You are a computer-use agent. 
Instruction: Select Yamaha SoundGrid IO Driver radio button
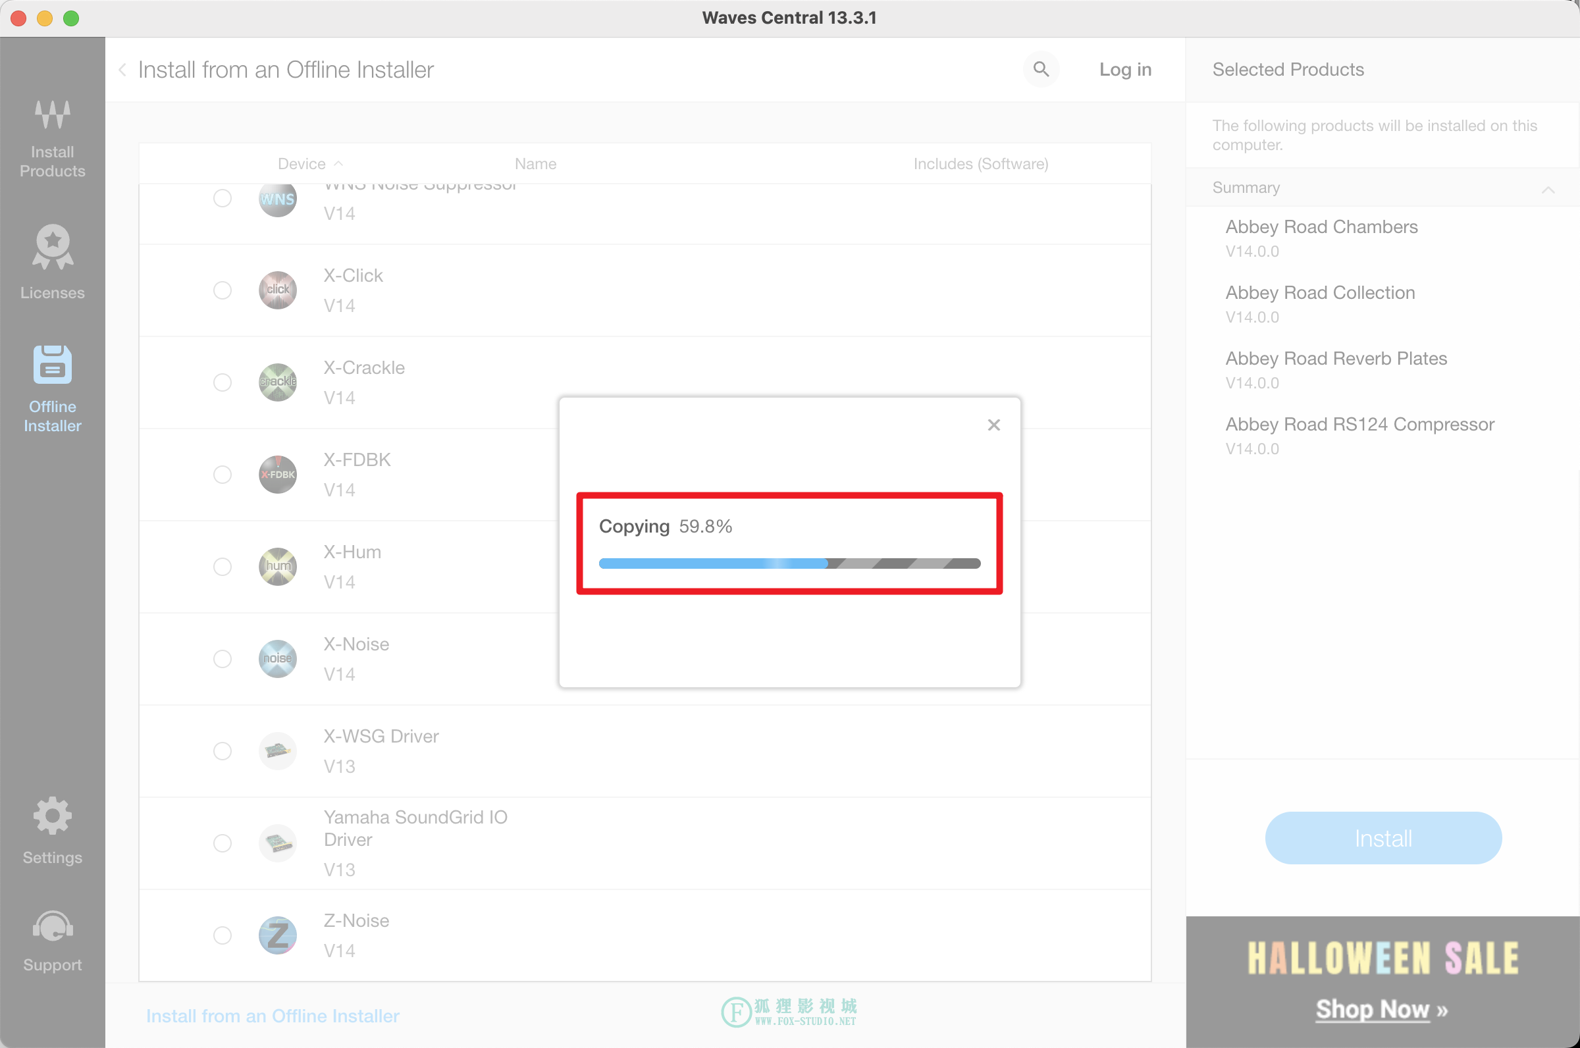[x=222, y=843]
